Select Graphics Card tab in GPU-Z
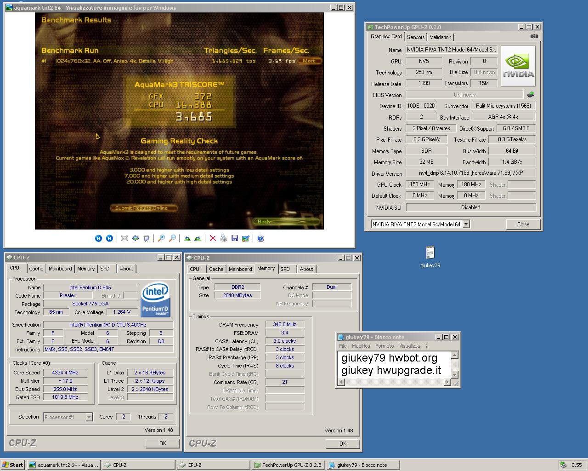Image resolution: width=588 pixels, height=471 pixels. pyautogui.click(x=386, y=36)
